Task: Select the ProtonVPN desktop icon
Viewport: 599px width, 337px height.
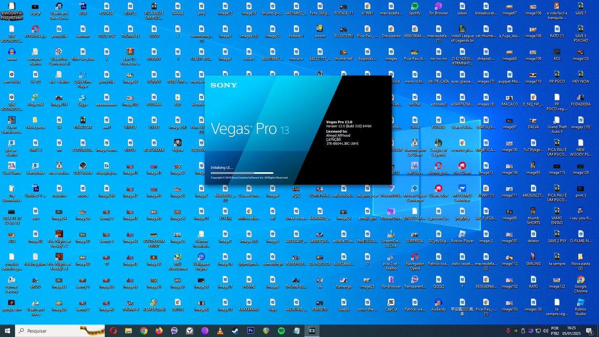Action: (x=391, y=191)
